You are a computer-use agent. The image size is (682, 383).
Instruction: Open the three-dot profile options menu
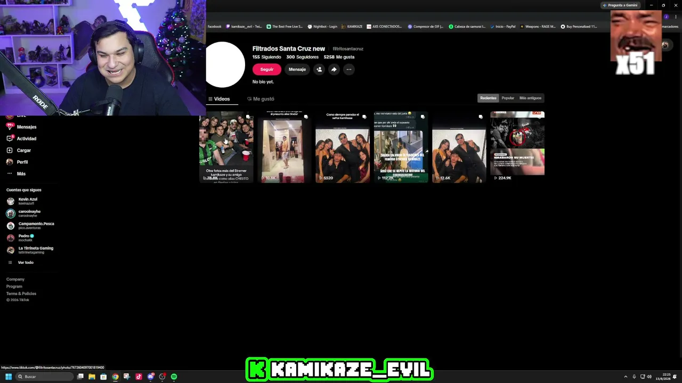click(x=349, y=69)
